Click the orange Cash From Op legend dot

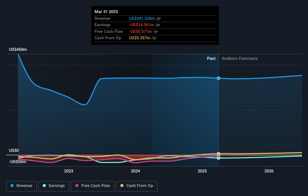click(122, 186)
